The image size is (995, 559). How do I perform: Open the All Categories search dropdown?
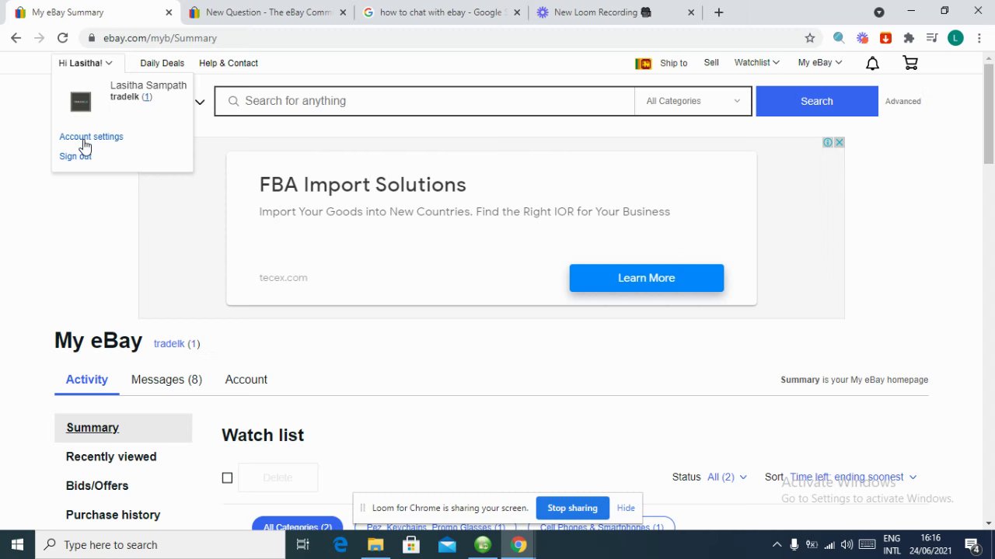click(693, 101)
